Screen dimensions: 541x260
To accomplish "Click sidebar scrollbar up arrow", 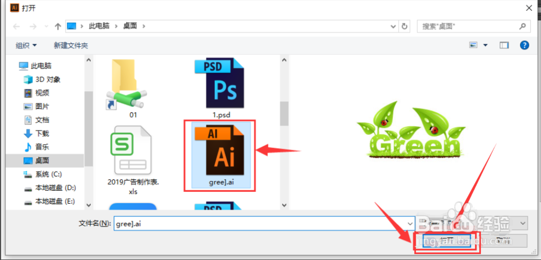I will coord(89,60).
